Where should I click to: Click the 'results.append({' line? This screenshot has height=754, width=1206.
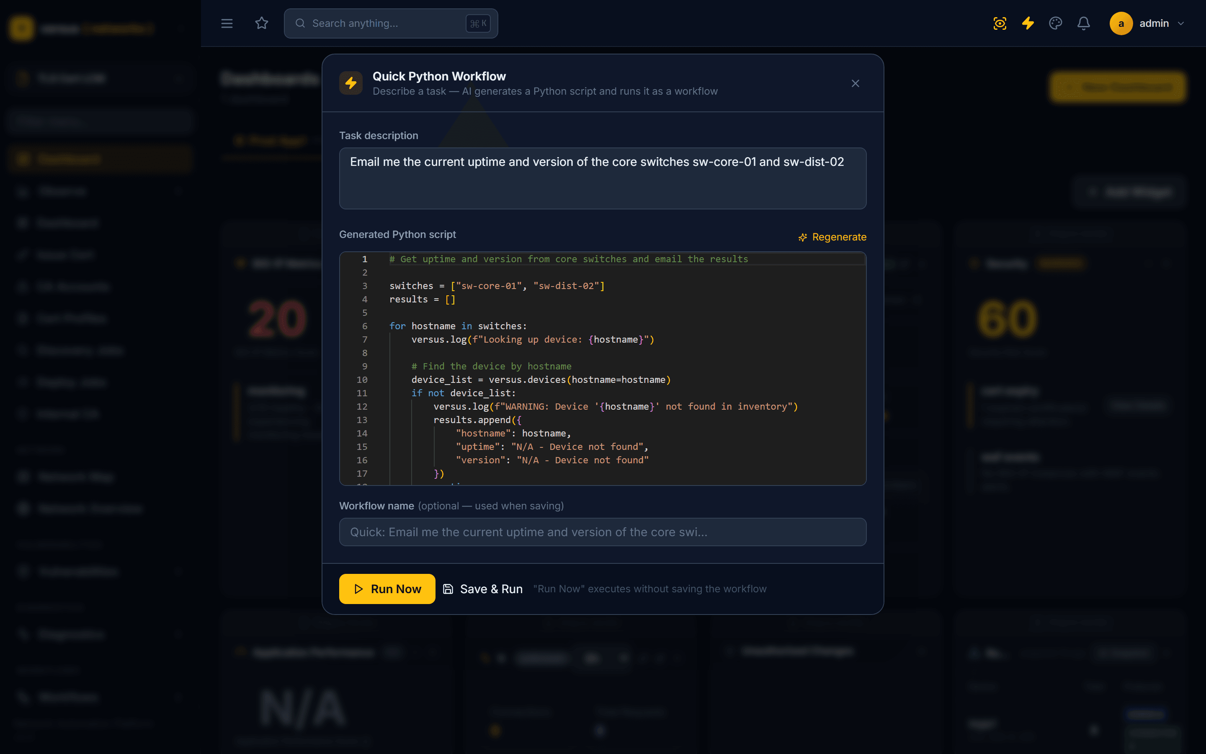pyautogui.click(x=477, y=420)
